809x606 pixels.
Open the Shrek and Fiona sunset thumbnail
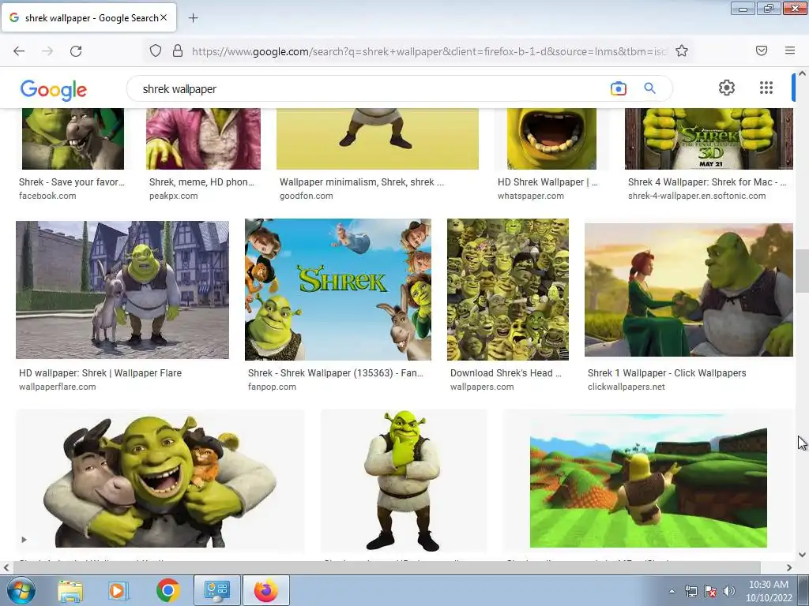689,289
